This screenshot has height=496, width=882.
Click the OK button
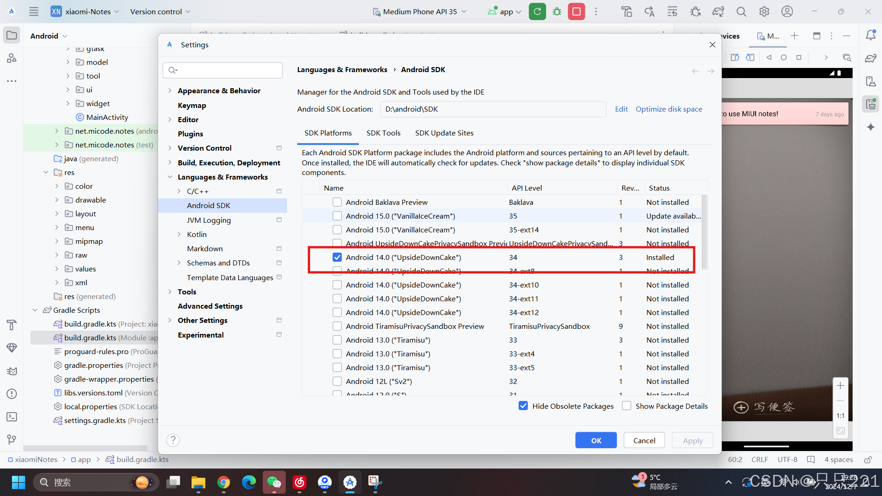tap(596, 440)
